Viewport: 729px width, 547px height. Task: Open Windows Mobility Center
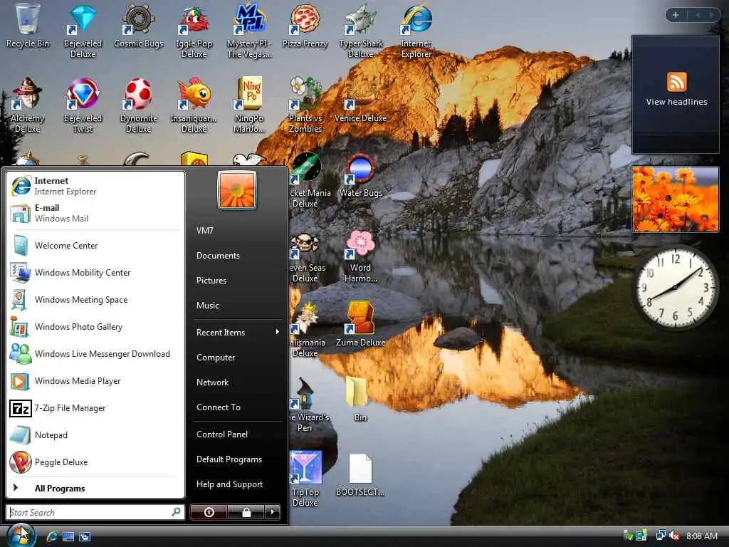pyautogui.click(x=95, y=273)
